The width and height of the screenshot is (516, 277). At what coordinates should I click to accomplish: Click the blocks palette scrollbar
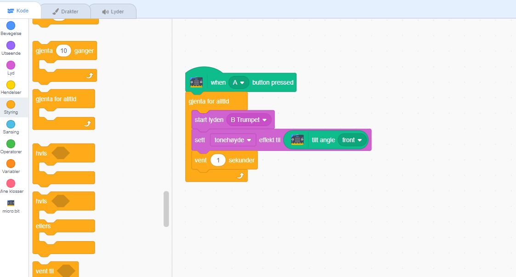pyautogui.click(x=166, y=209)
